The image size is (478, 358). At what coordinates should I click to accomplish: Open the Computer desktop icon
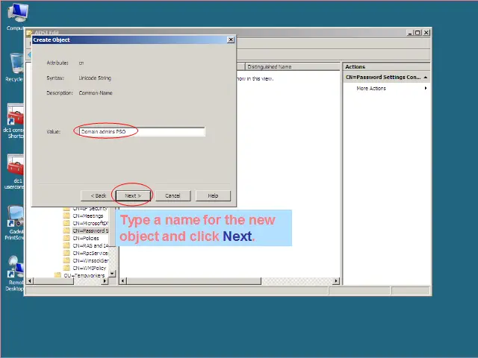pyautogui.click(x=16, y=14)
